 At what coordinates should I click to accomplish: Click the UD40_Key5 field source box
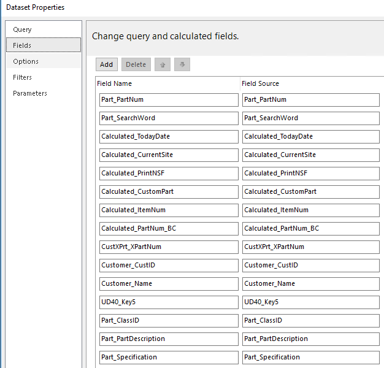pyautogui.click(x=311, y=302)
